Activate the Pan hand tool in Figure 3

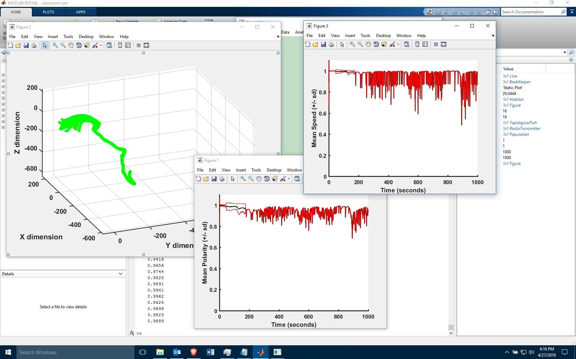(x=368, y=44)
